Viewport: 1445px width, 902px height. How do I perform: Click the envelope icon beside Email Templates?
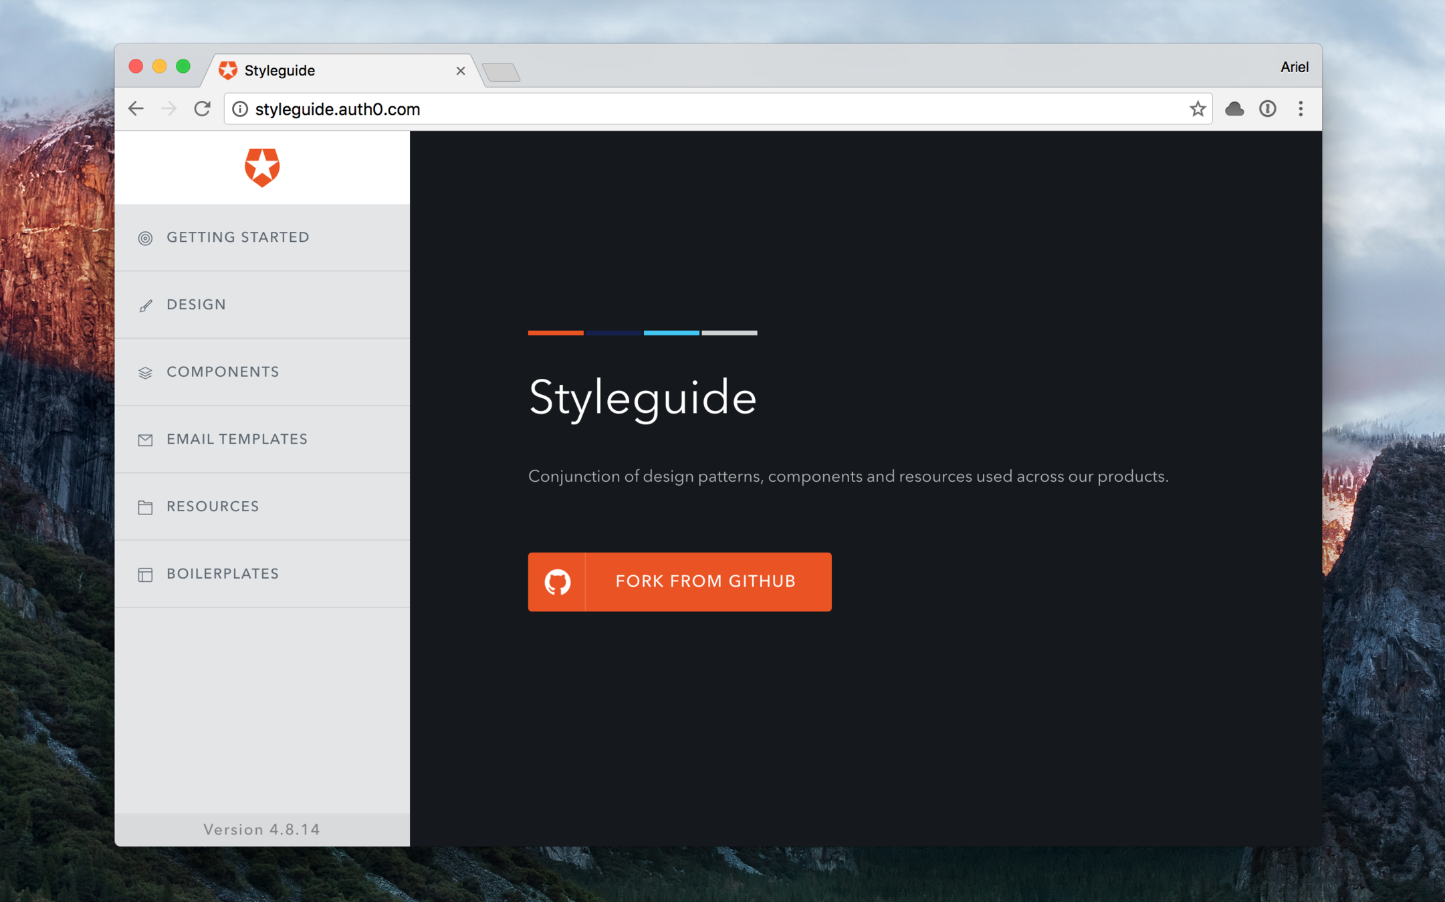click(x=145, y=440)
